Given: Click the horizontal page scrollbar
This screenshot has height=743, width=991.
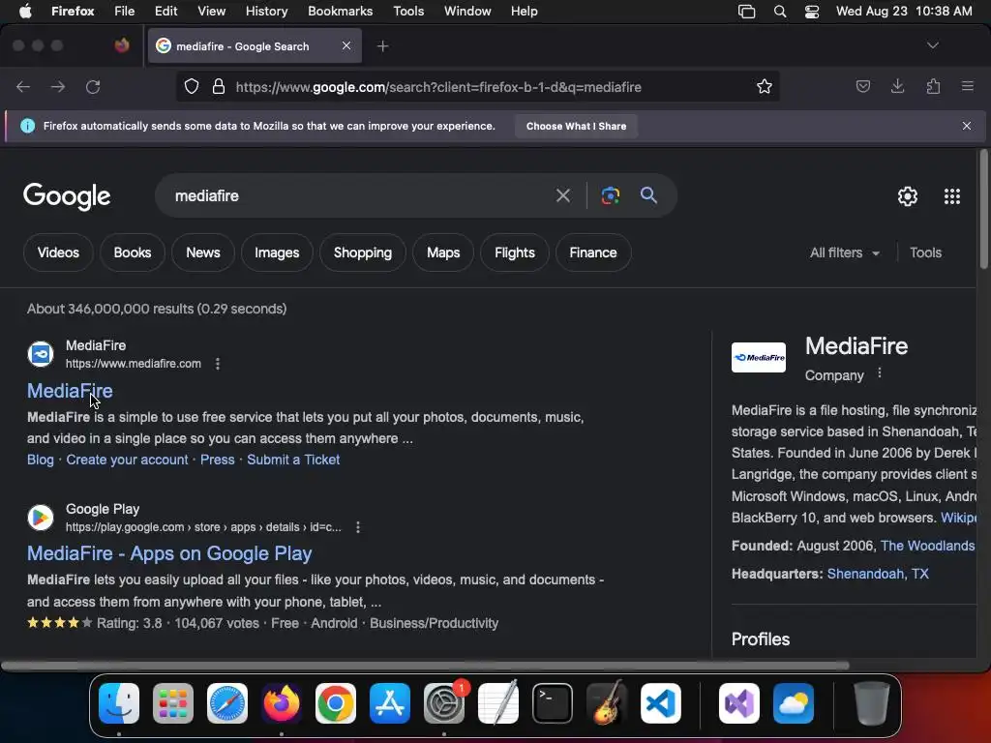Looking at the screenshot, I should (425, 666).
